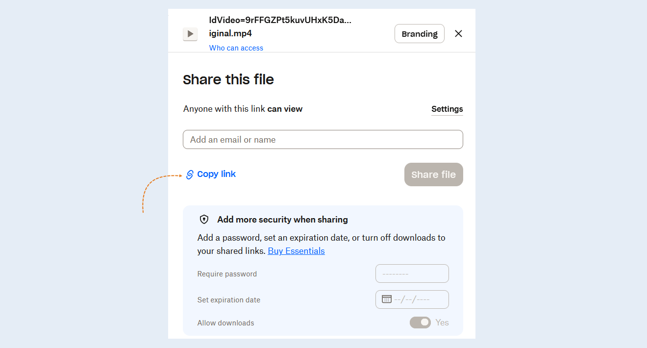Open the Branding options button

coord(420,34)
